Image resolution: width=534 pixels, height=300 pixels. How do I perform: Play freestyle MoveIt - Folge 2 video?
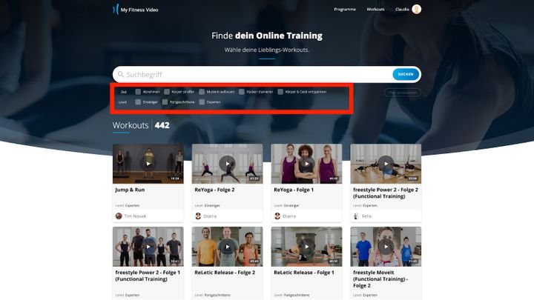tap(386, 247)
